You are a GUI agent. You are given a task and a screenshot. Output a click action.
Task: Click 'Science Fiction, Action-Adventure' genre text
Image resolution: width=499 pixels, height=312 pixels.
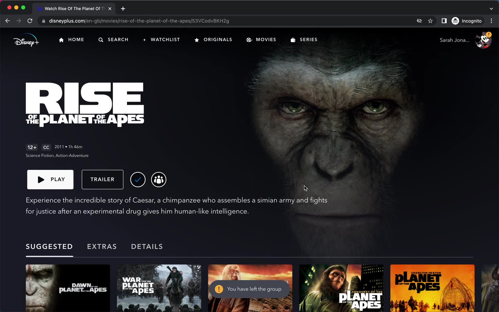(57, 155)
